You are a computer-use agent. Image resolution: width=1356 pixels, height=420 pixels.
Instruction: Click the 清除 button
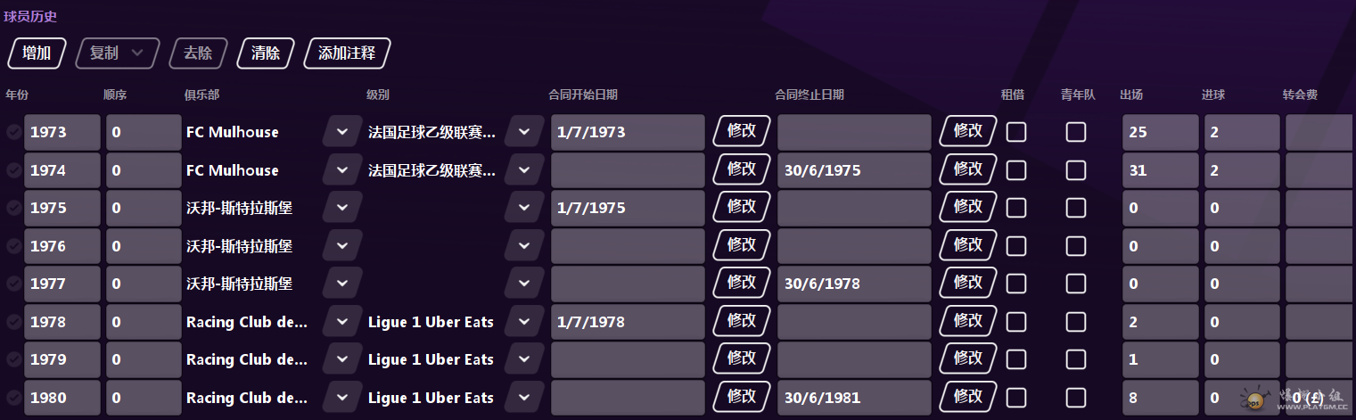266,53
